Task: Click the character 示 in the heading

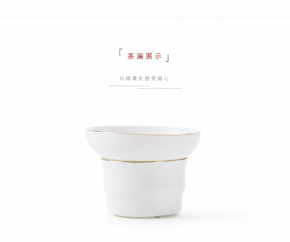Action: point(158,56)
